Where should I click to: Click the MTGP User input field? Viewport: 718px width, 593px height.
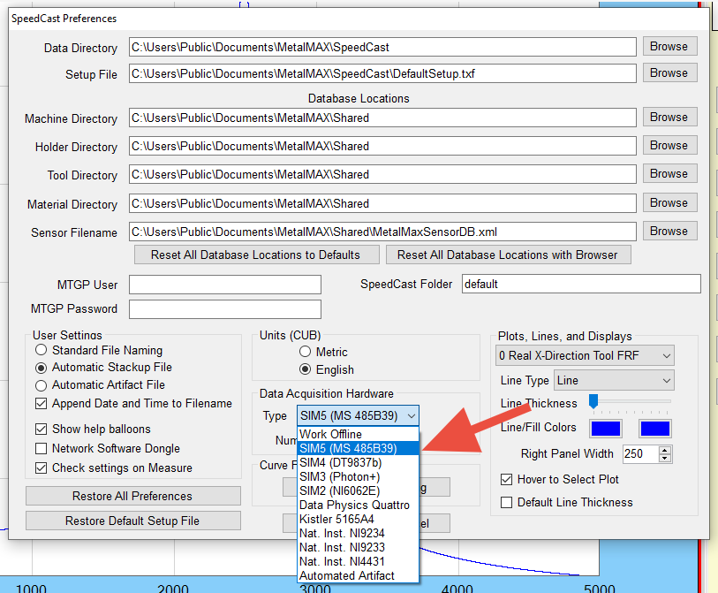225,285
